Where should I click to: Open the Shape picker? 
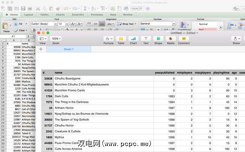(158, 39)
